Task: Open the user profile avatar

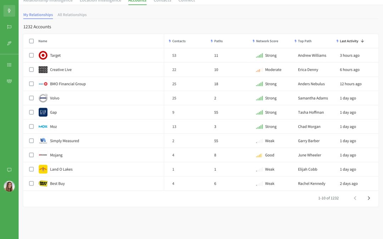Action: tap(9, 186)
